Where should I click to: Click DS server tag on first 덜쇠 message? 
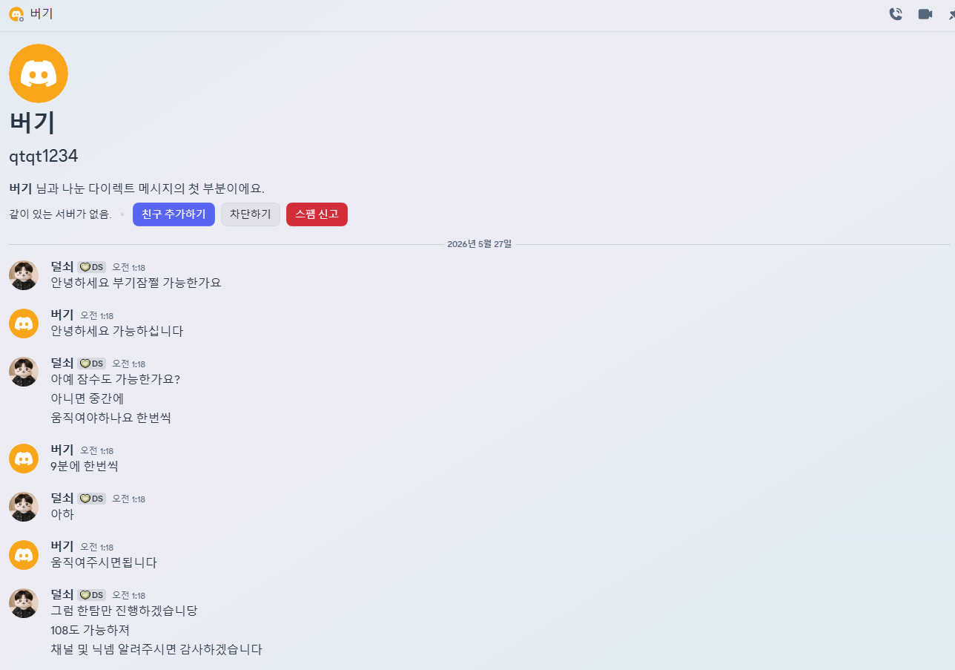[92, 267]
